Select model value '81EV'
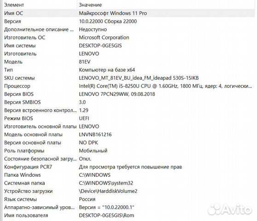The image size is (257, 221). coord(85,62)
